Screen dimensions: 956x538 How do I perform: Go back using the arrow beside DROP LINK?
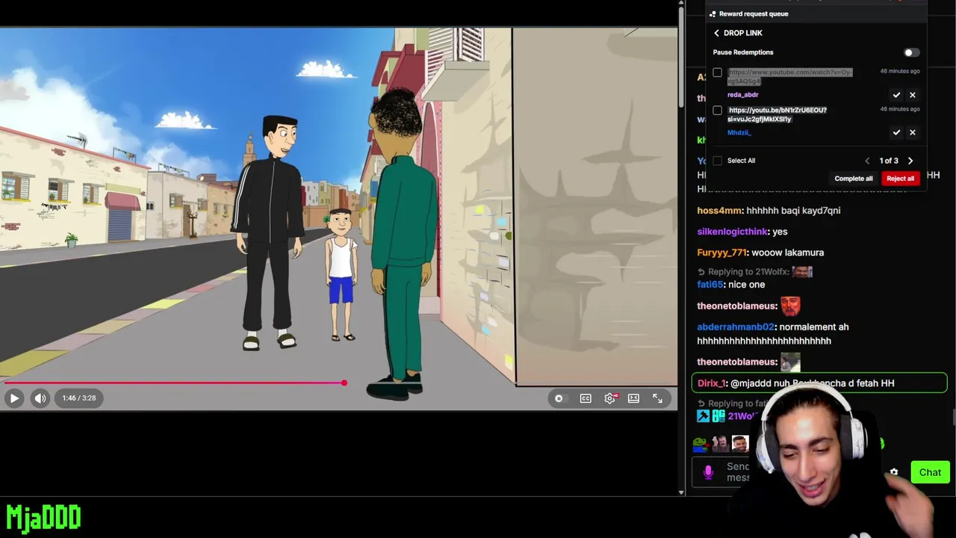tap(716, 33)
